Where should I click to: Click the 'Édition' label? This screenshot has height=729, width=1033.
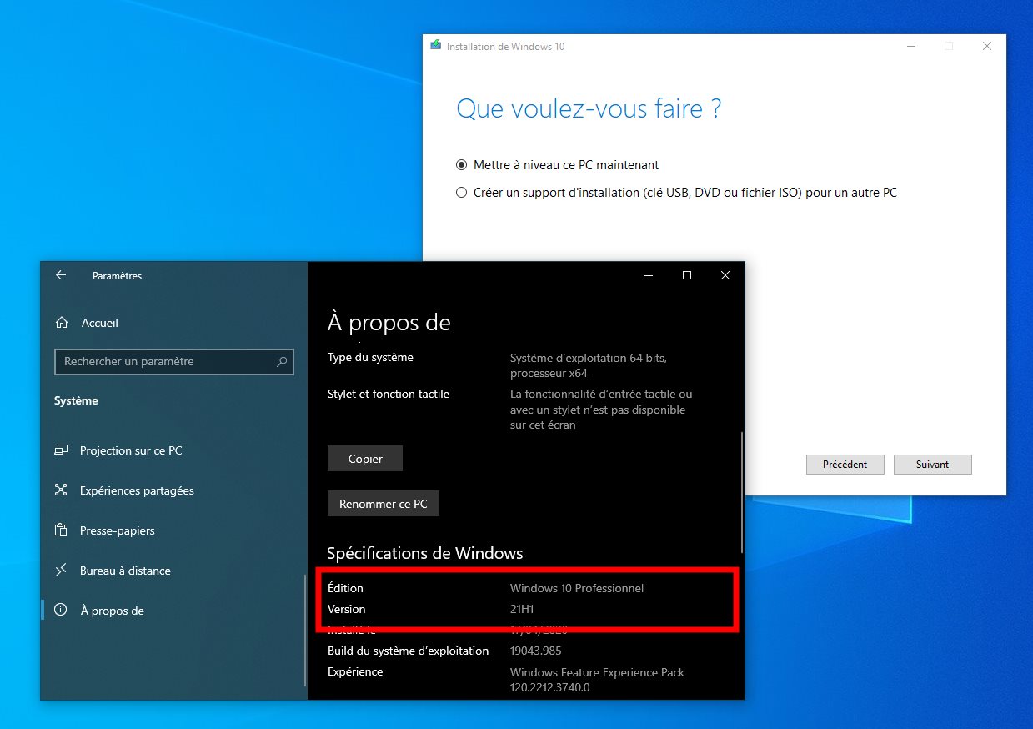(345, 588)
